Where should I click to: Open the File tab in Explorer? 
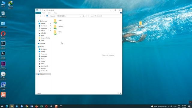click(38, 13)
